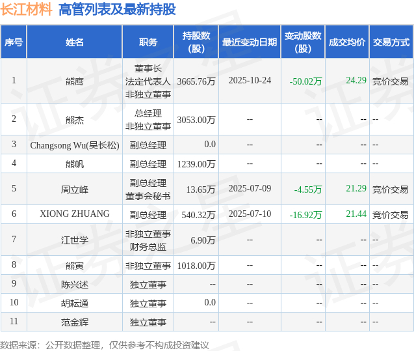Click 熊杰's position 总经理
Screen dimensions: 414x351
(x=148, y=113)
